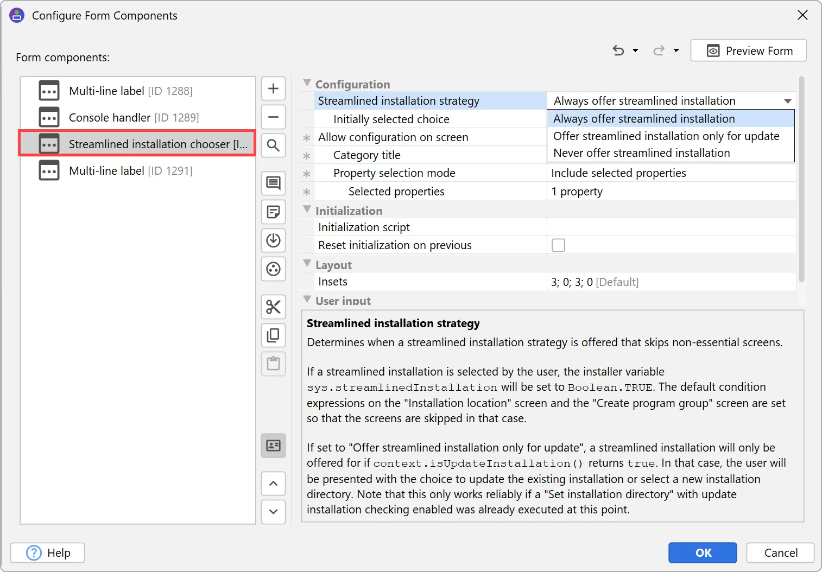
Task: Click the Preview Form button
Action: click(x=748, y=50)
